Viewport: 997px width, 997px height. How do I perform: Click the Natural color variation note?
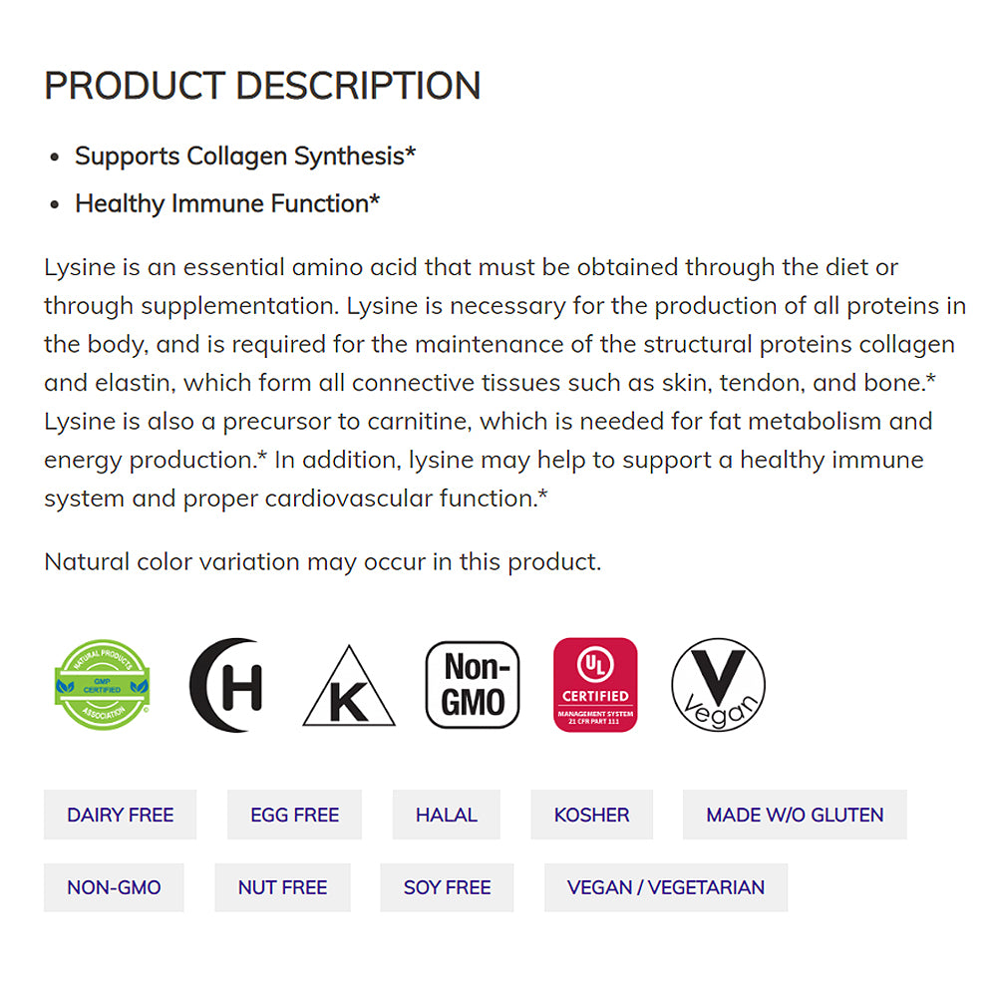[x=323, y=561]
